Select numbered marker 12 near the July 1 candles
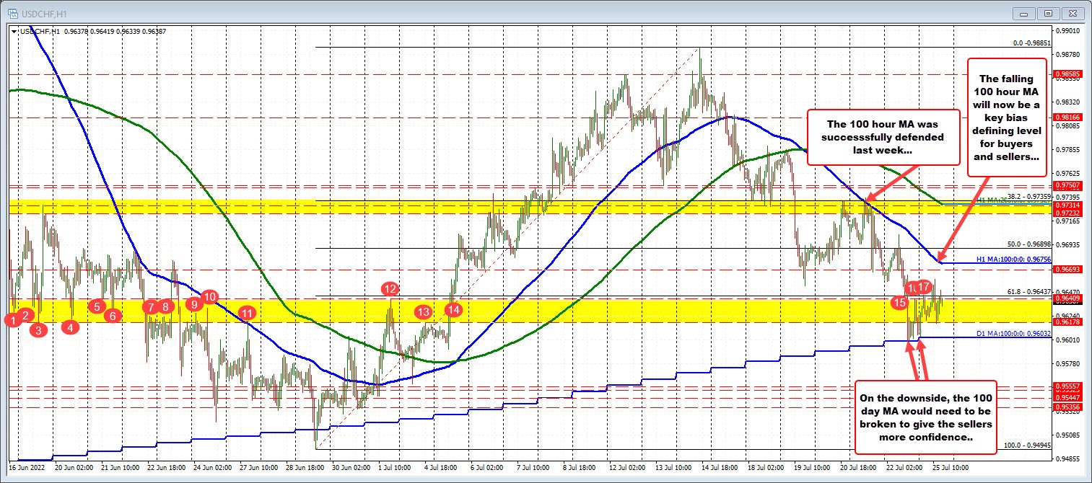This screenshot has width=1092, height=483. pos(390,288)
